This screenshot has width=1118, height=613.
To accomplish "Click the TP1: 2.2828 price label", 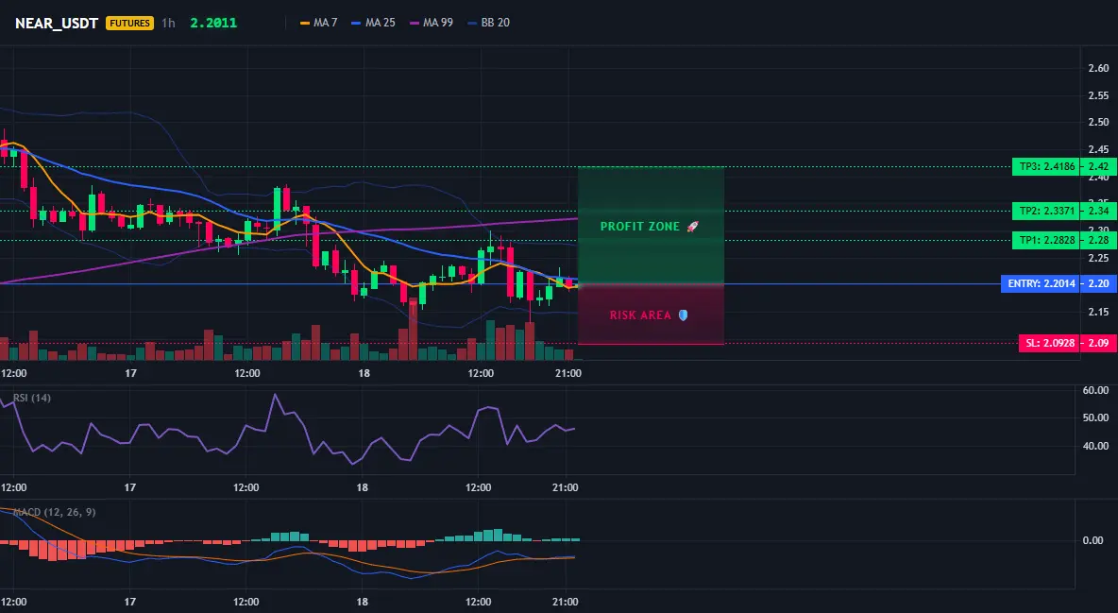I will pyautogui.click(x=1046, y=241).
